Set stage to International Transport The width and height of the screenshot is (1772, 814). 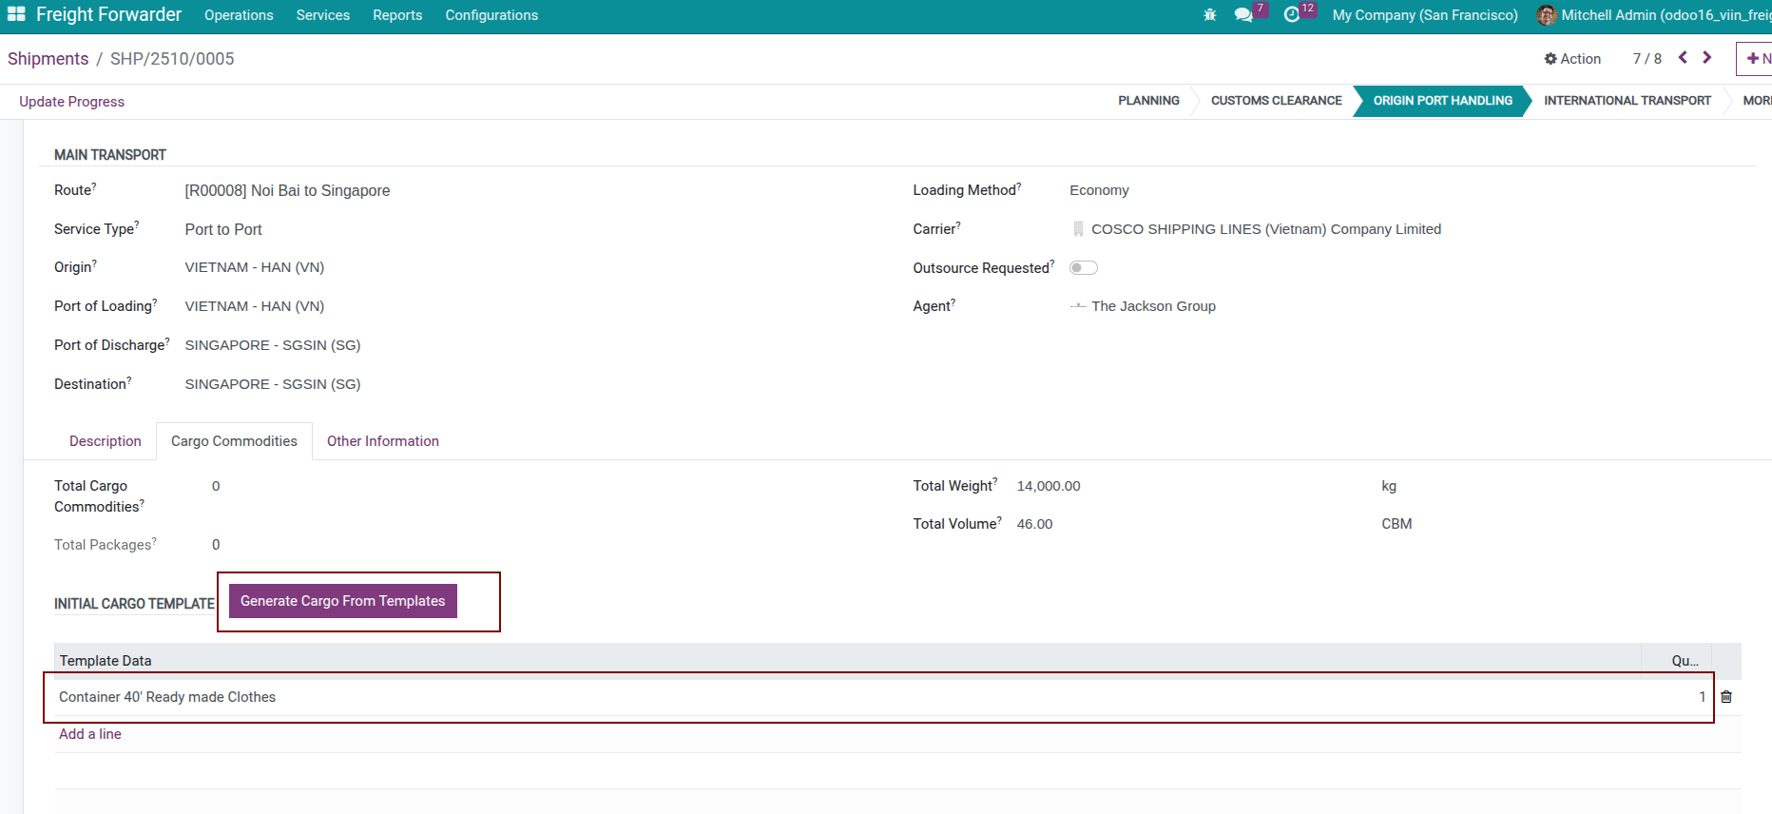(x=1627, y=101)
